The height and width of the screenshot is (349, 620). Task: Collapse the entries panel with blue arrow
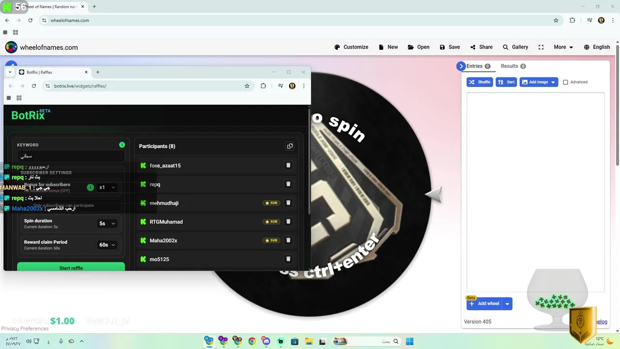[461, 66]
